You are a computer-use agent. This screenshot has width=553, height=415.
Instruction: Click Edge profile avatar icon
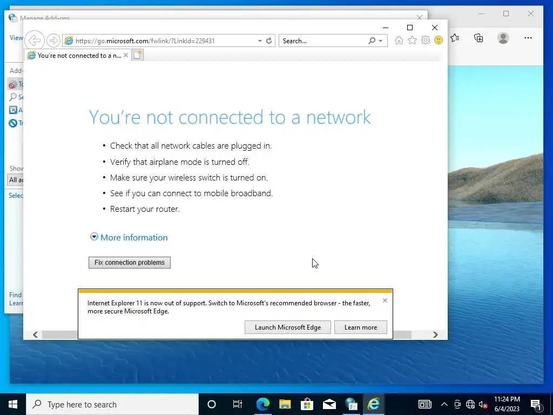[503, 38]
